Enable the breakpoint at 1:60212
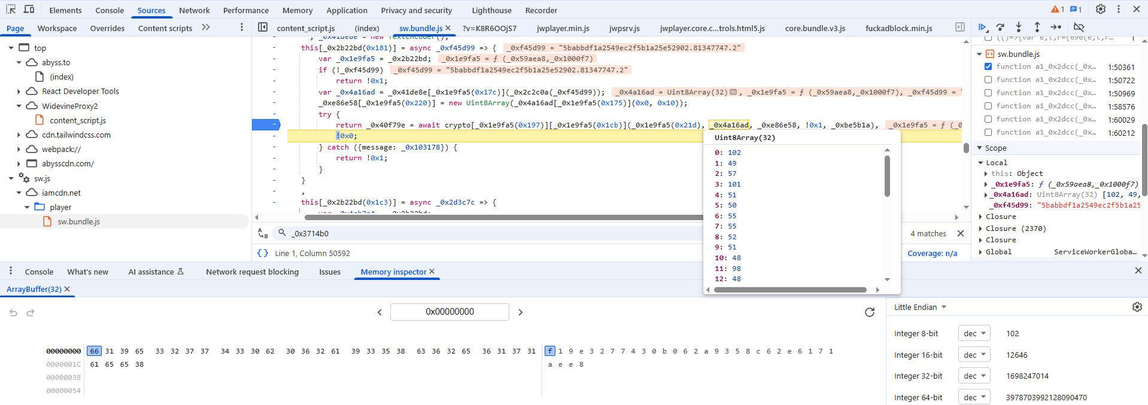The width and height of the screenshot is (1148, 405). (x=988, y=132)
